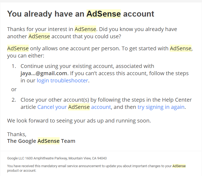Viewport: 202px width, 176px height.
Task: Click the Google LLC Amphitheatre Parkway address line
Action: 57,158
